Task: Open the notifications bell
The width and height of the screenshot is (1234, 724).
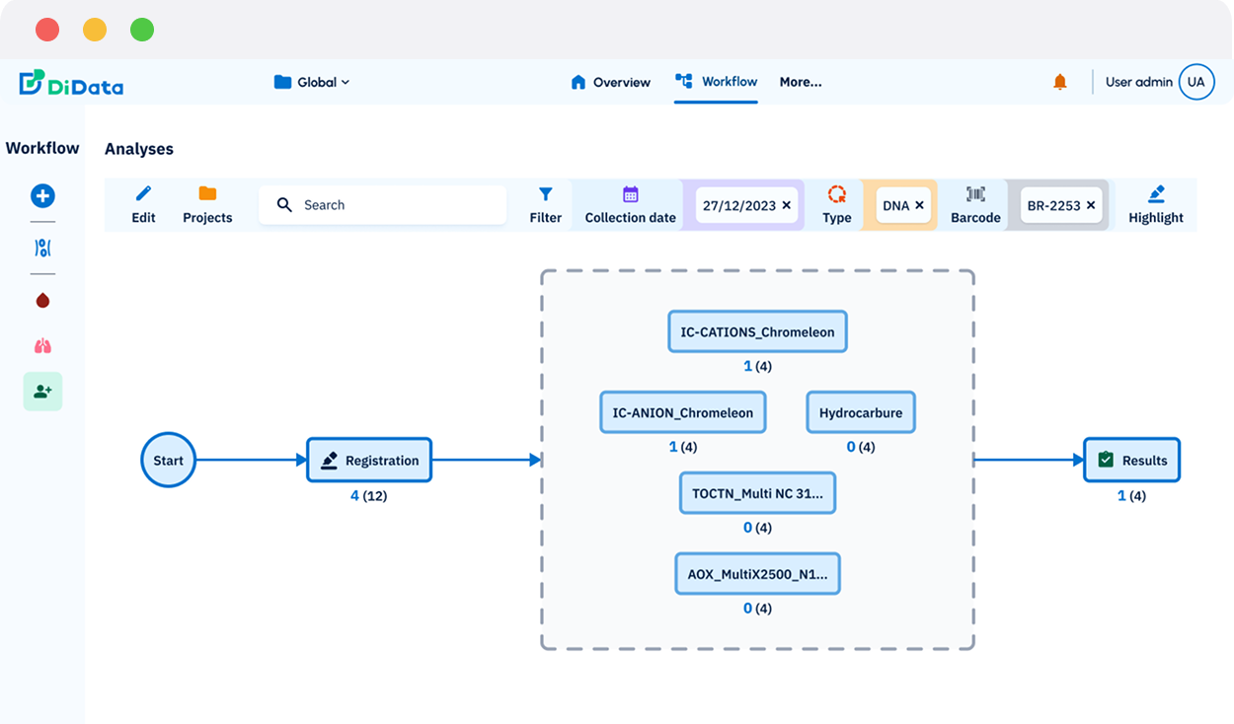Action: coord(1059,82)
